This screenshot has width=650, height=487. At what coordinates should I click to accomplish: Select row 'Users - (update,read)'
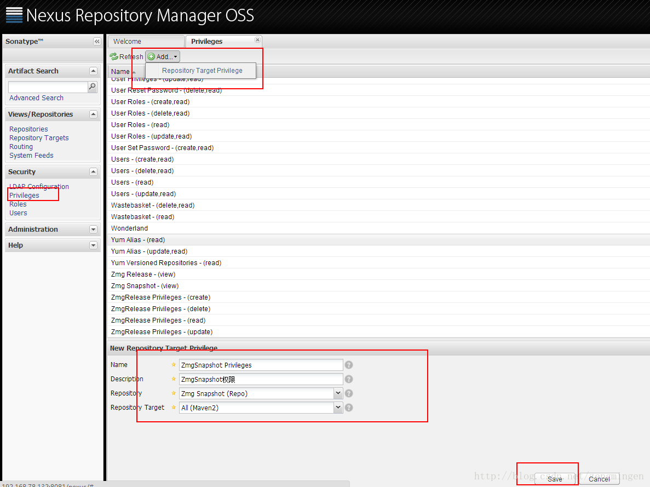point(378,194)
